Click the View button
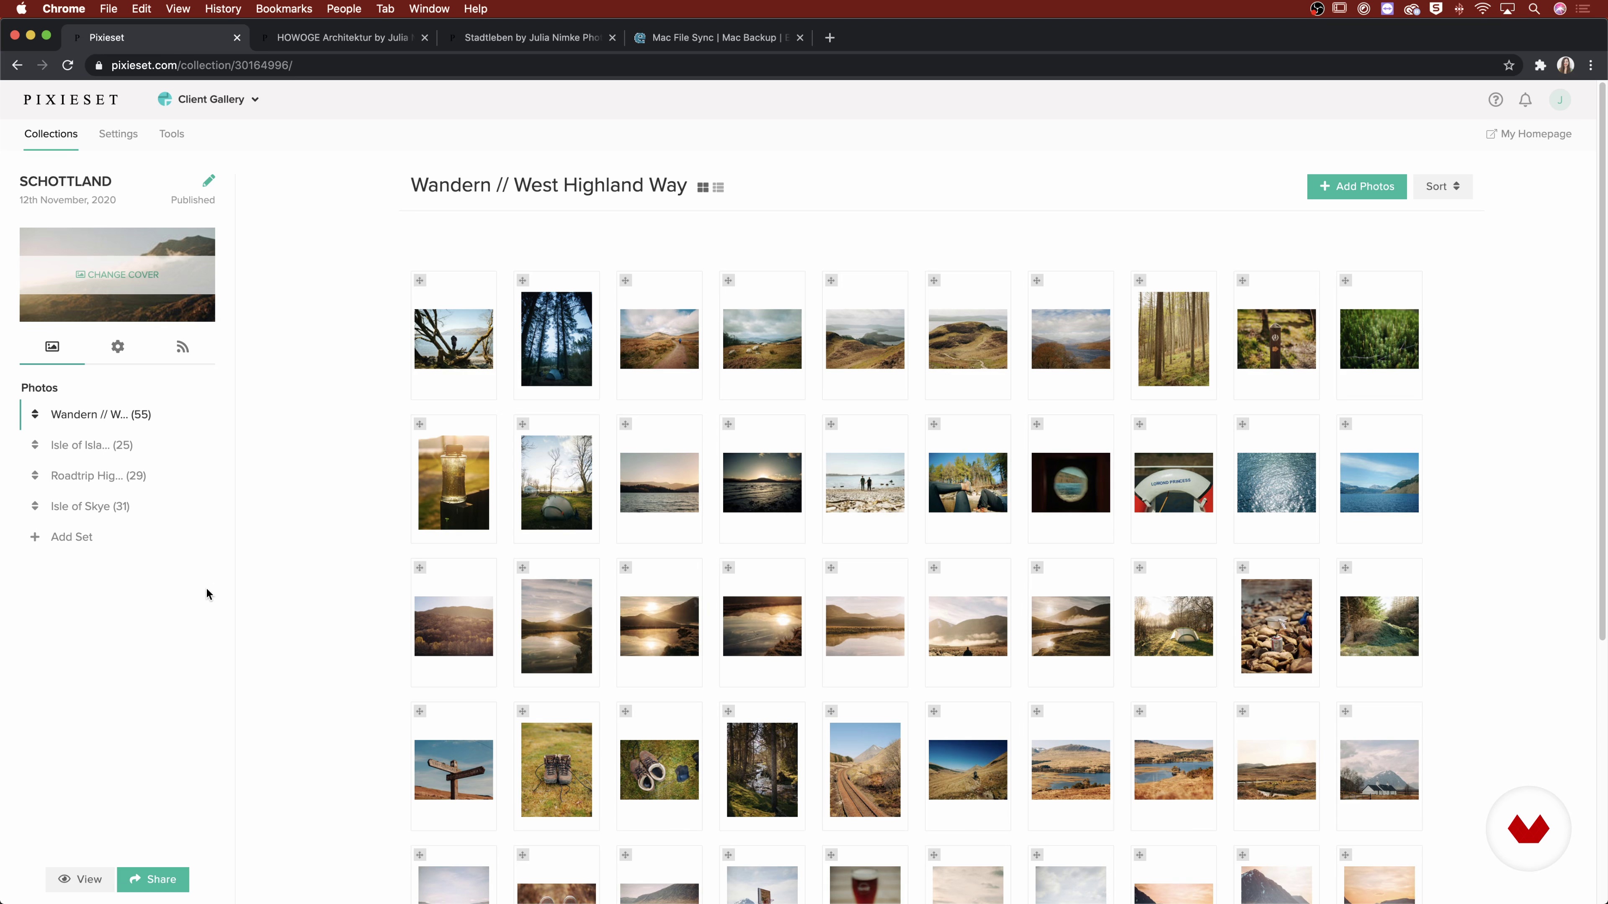The height and width of the screenshot is (904, 1608). [x=80, y=880]
